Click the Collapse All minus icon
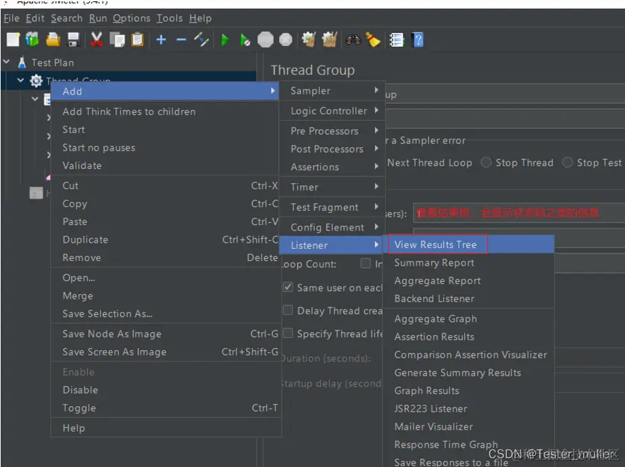The height and width of the screenshot is (467, 625). 181,39
